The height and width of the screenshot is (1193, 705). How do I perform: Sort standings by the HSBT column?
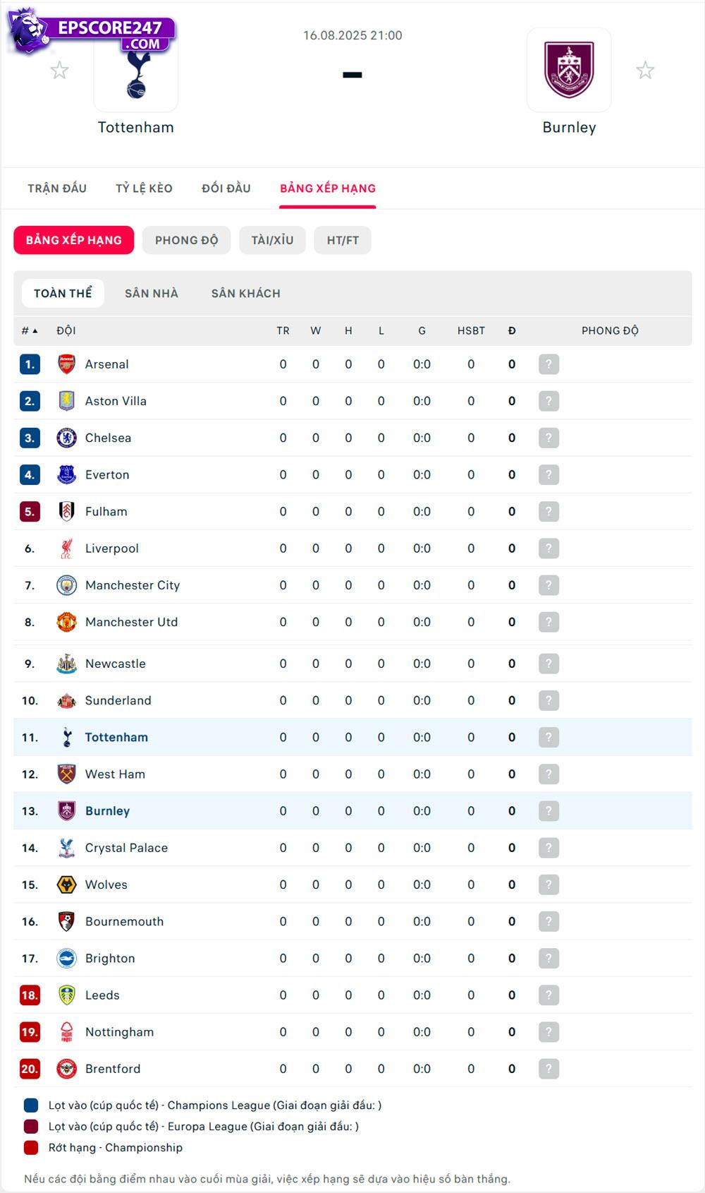(x=471, y=330)
